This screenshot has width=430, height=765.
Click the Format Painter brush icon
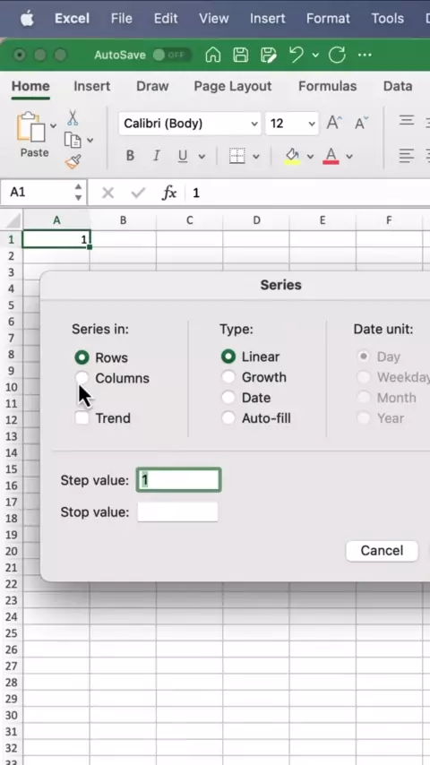(73, 161)
